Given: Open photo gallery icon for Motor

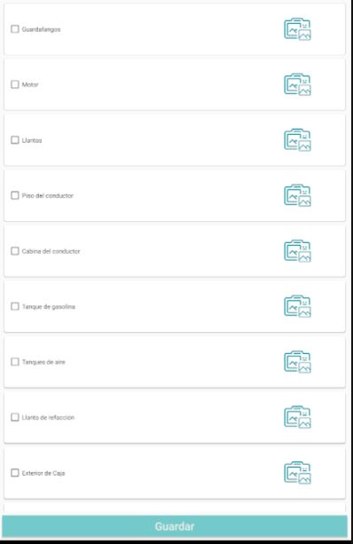Looking at the screenshot, I should click(x=297, y=84).
